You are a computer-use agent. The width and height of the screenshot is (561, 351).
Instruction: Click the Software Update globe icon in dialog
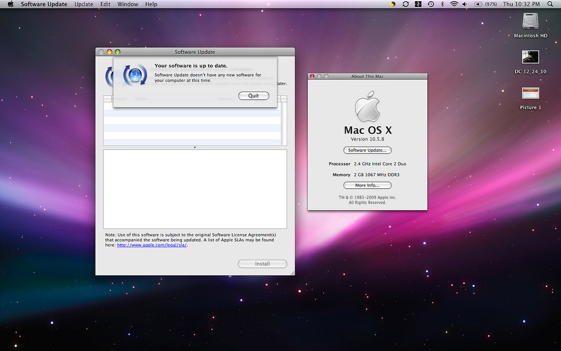click(135, 75)
